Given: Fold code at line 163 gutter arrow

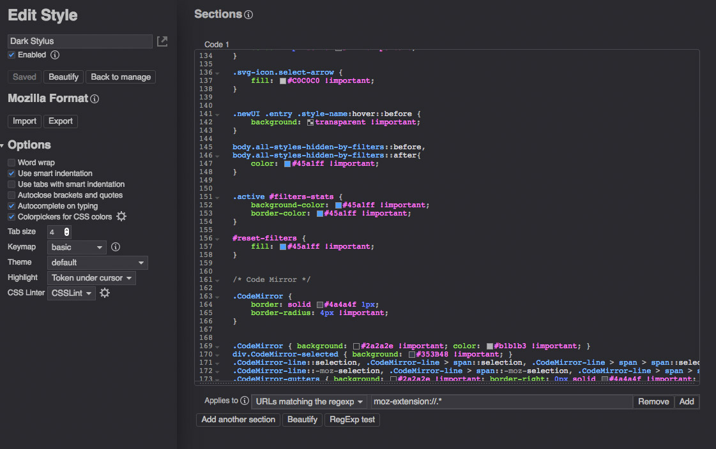Looking at the screenshot, I should coord(217,297).
